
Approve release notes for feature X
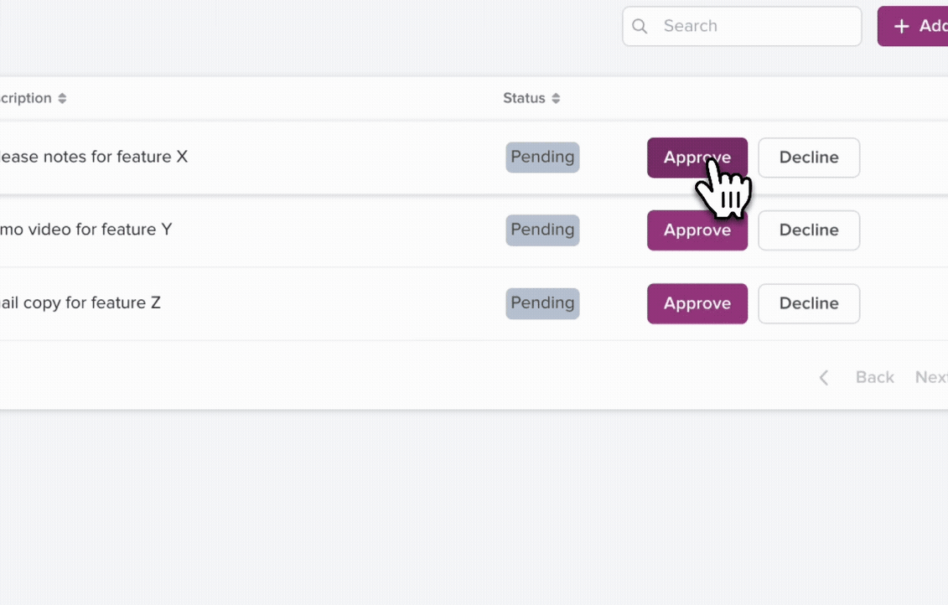point(697,158)
